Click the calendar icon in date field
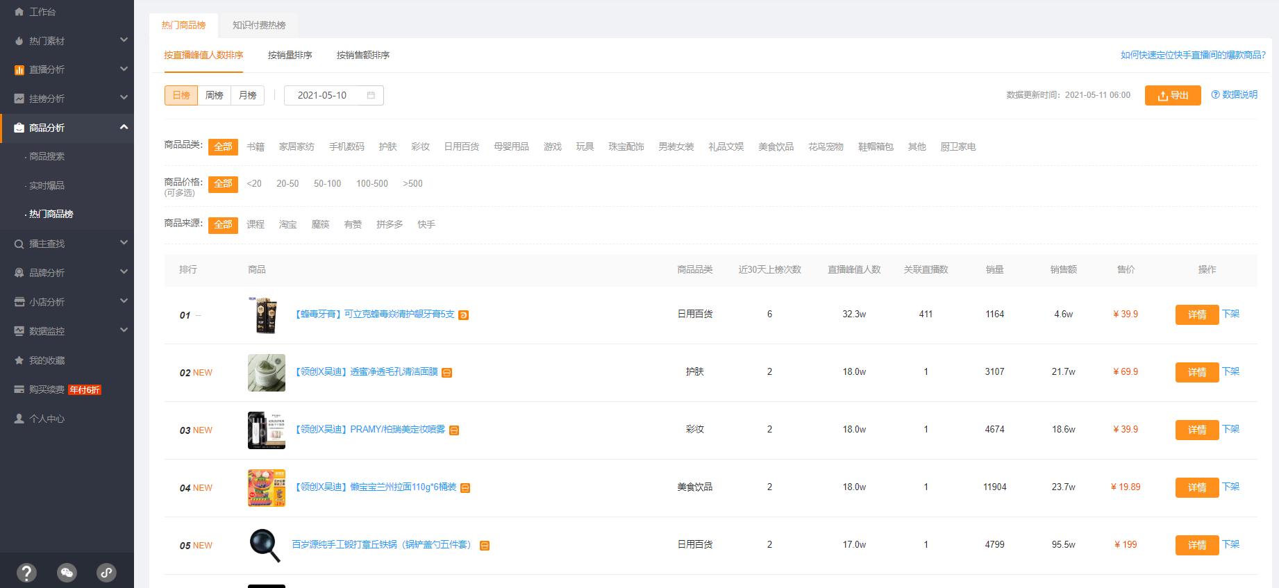 [x=371, y=95]
